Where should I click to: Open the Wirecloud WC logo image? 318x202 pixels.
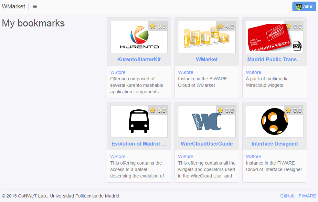pos(207,121)
